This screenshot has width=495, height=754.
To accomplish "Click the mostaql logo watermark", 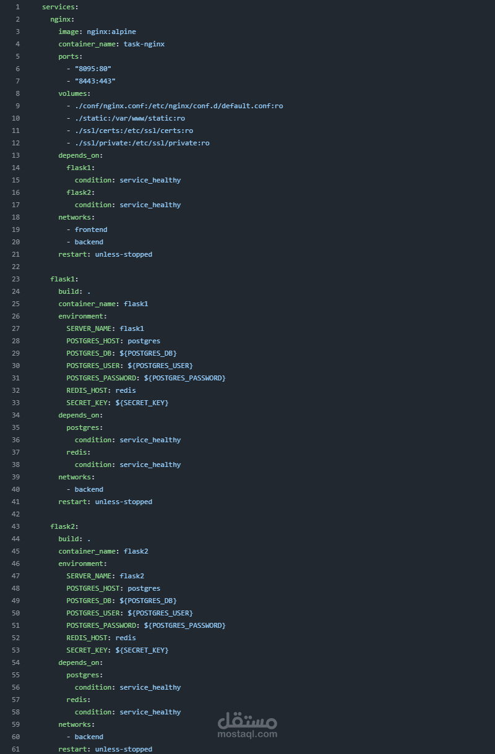I will click(247, 721).
